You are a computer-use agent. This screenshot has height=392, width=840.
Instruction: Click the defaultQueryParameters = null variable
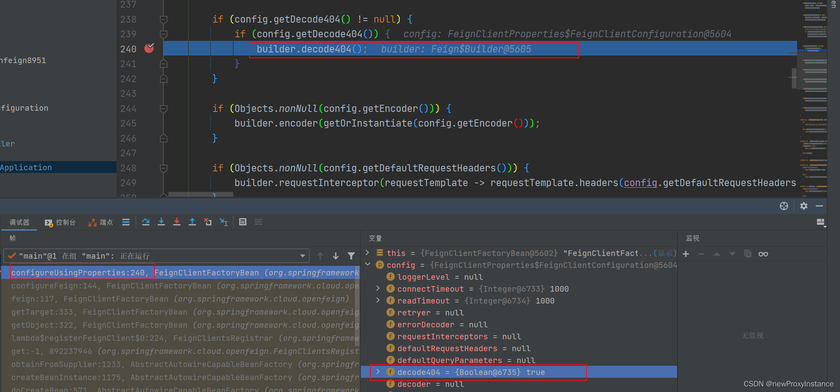coord(466,360)
